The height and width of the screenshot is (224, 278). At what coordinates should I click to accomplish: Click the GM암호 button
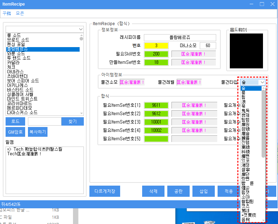pyautogui.click(x=15, y=132)
